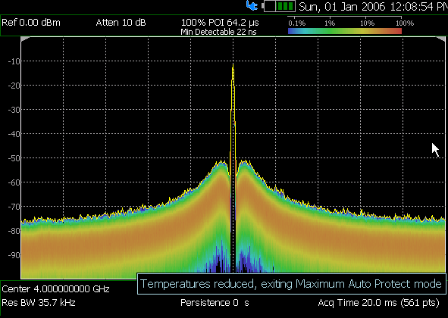Image resolution: width=448 pixels, height=318 pixels.
Task: Click the -80 dB axis label
Action: coord(14,231)
